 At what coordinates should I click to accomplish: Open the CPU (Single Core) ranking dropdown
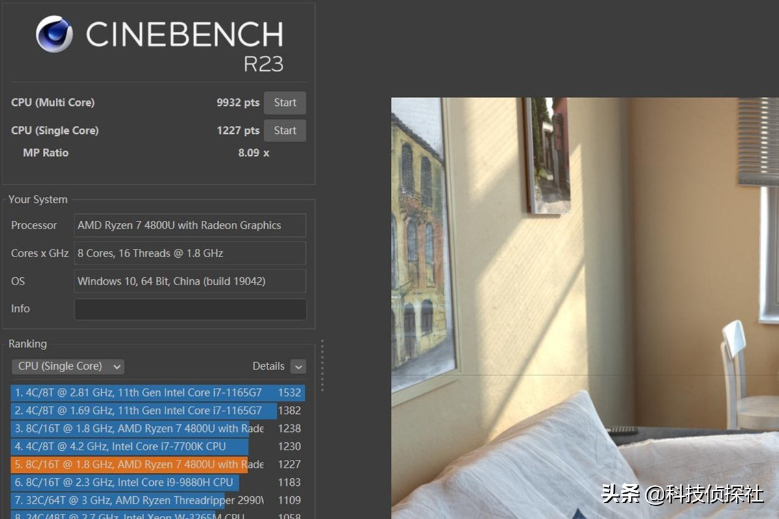pyautogui.click(x=68, y=366)
